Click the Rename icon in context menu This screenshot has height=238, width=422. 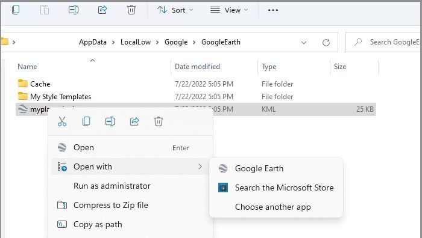point(110,121)
